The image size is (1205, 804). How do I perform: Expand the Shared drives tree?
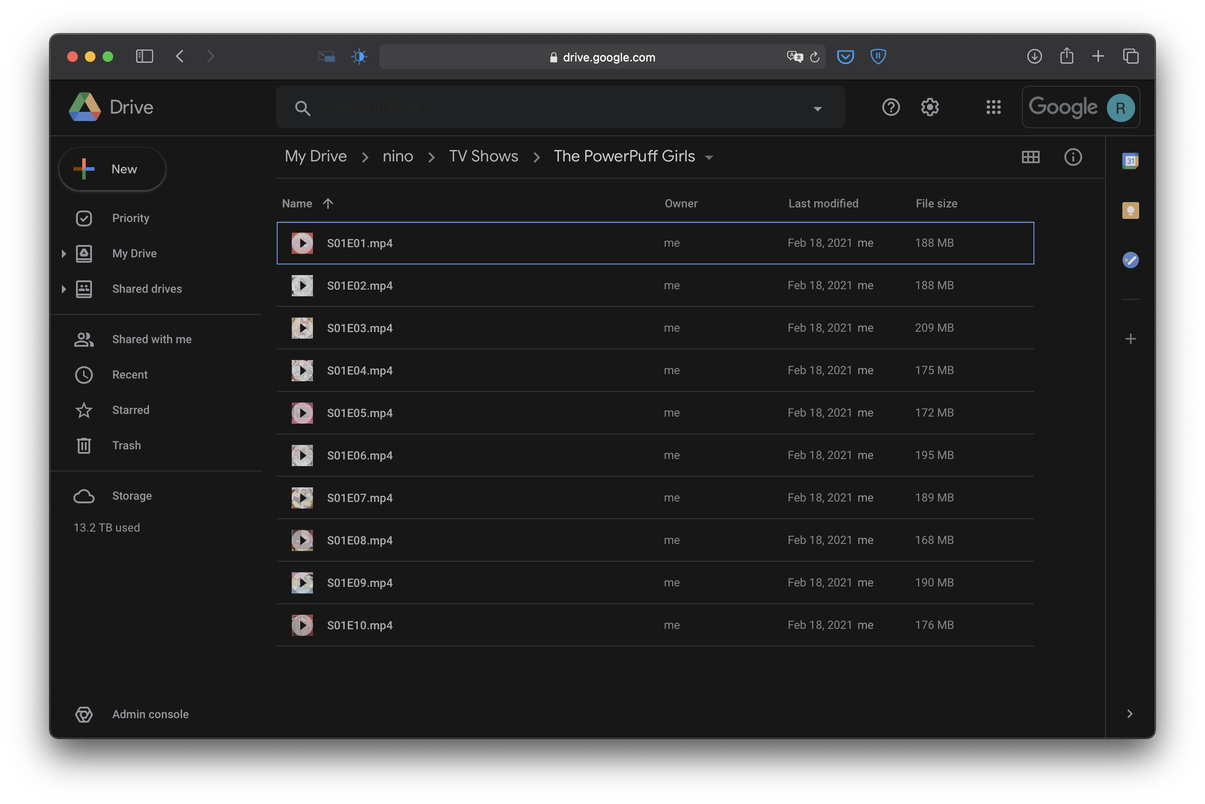(64, 289)
